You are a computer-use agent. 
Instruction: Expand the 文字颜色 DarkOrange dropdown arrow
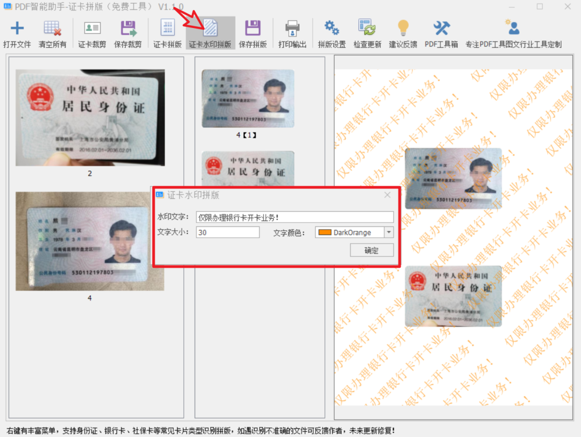point(389,233)
